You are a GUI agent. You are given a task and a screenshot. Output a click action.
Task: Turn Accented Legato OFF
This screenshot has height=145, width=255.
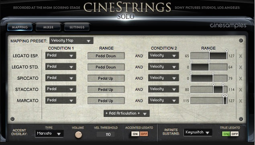point(144,134)
